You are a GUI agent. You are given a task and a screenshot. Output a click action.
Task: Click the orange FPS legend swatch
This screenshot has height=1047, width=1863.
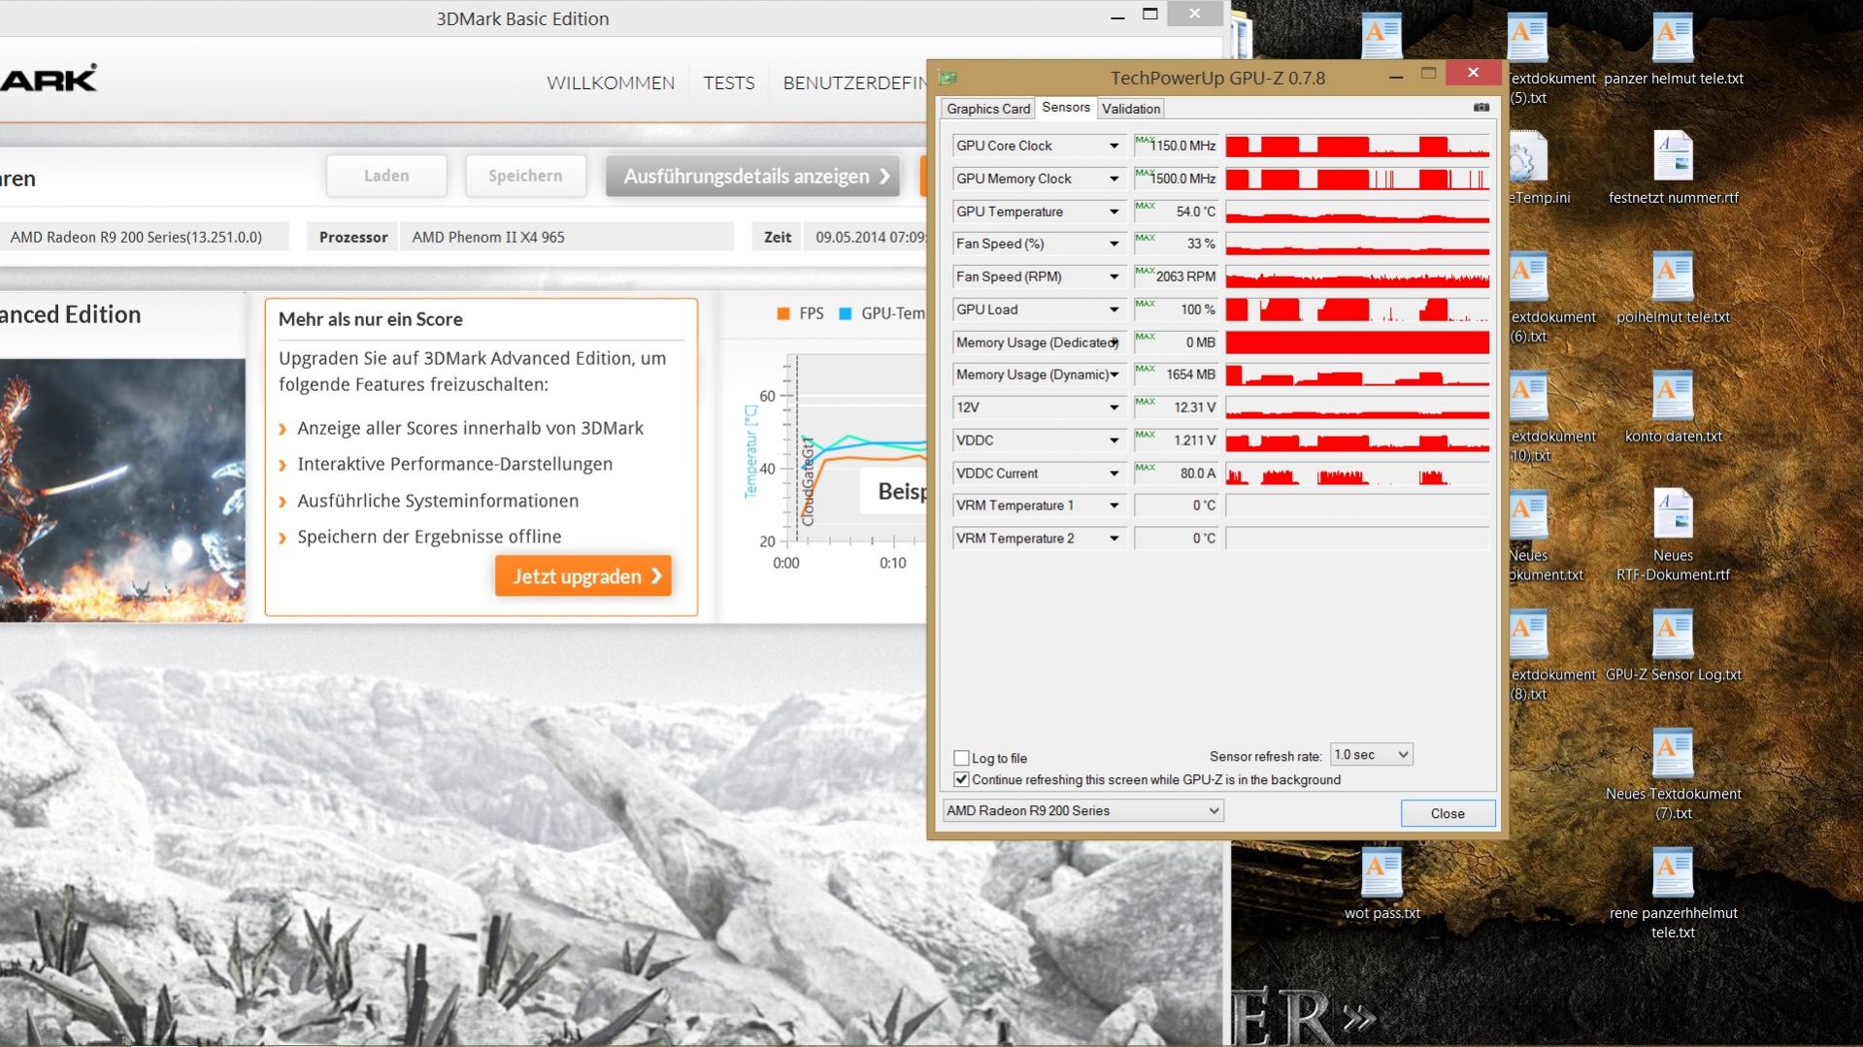coord(783,313)
